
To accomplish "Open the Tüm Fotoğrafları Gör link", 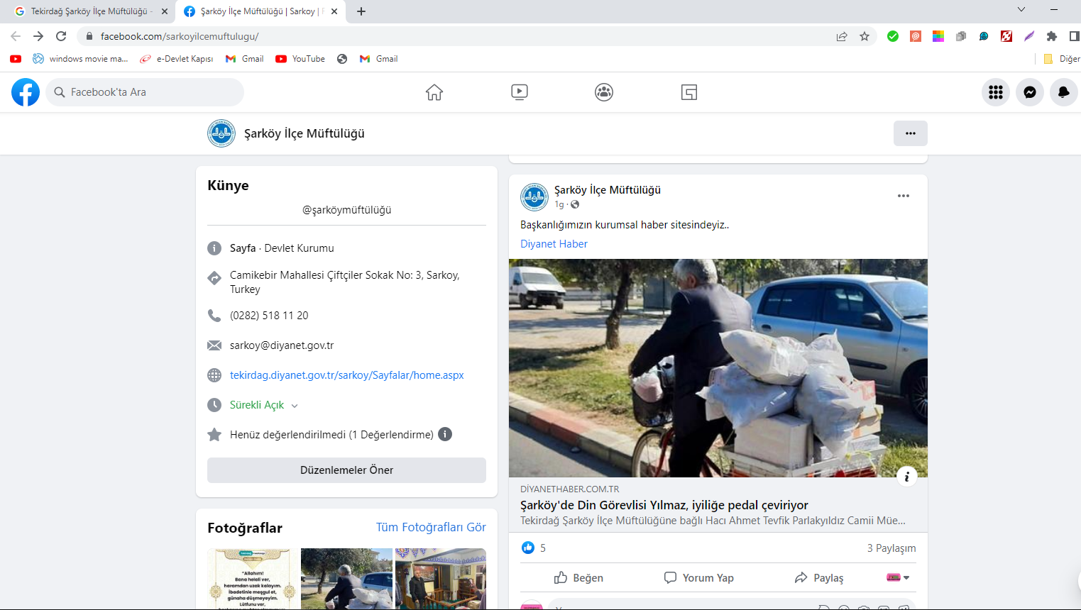I will 431,527.
